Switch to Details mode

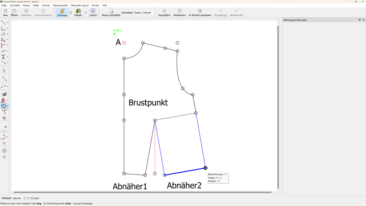click(x=78, y=13)
